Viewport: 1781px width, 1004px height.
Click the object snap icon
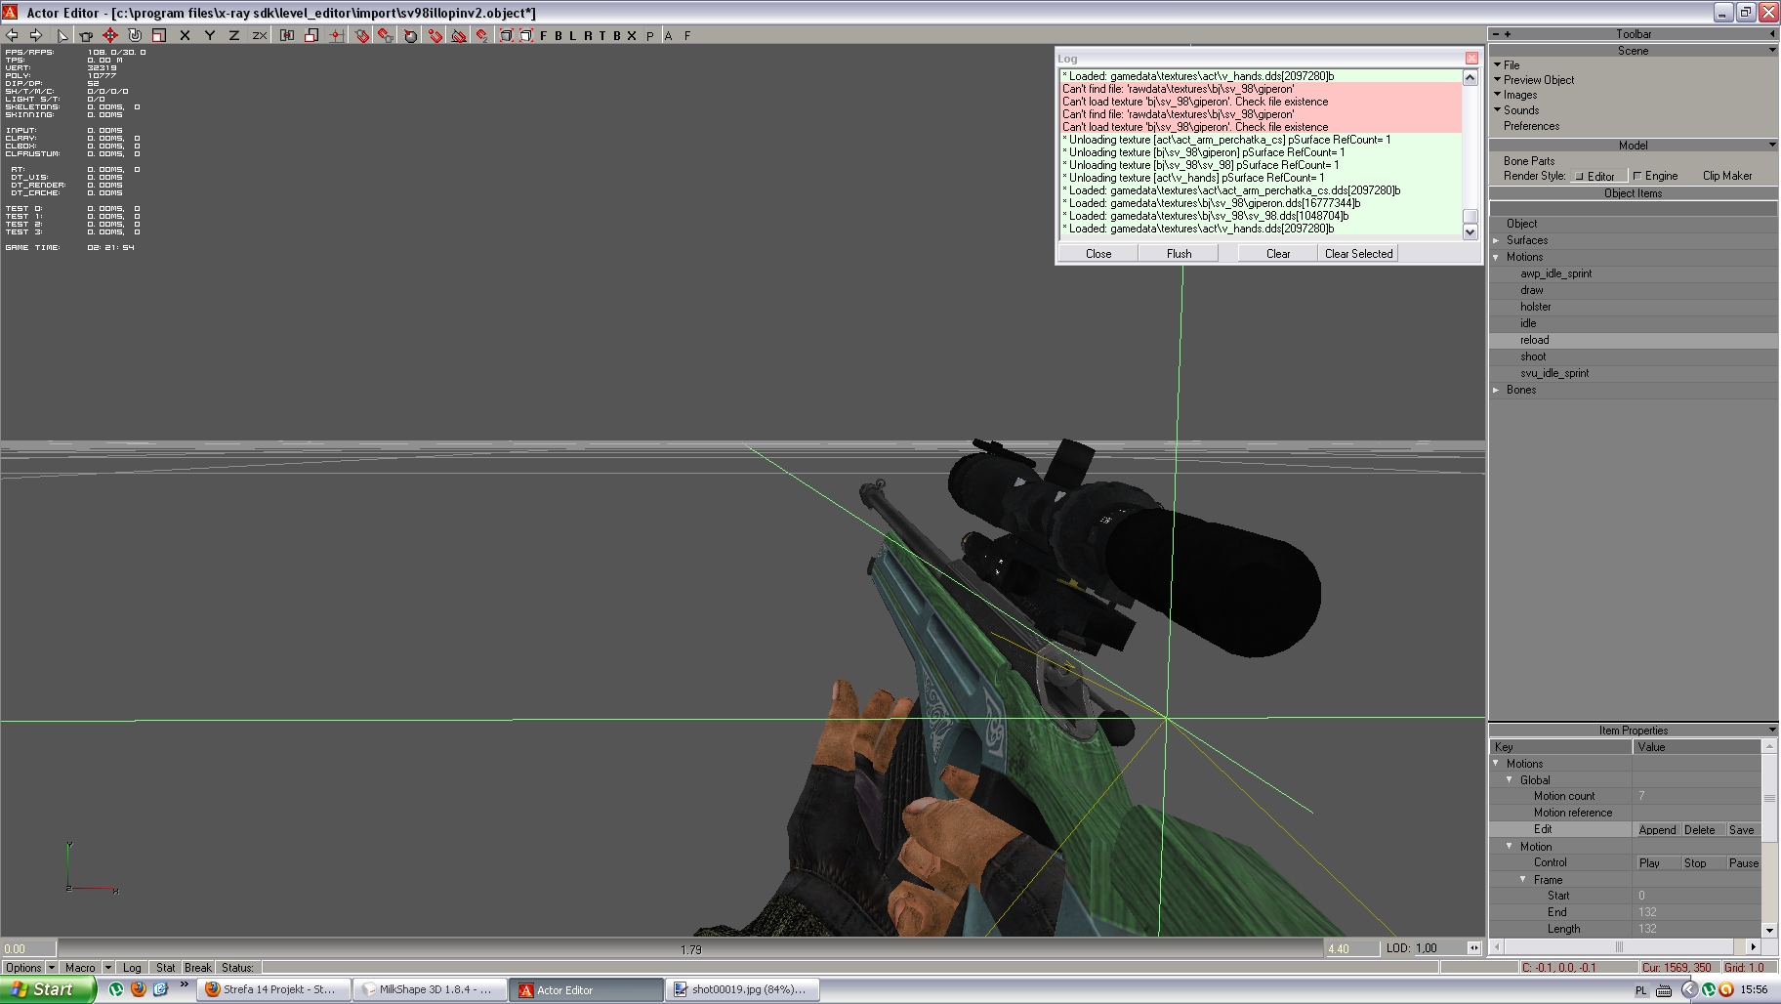tap(362, 35)
